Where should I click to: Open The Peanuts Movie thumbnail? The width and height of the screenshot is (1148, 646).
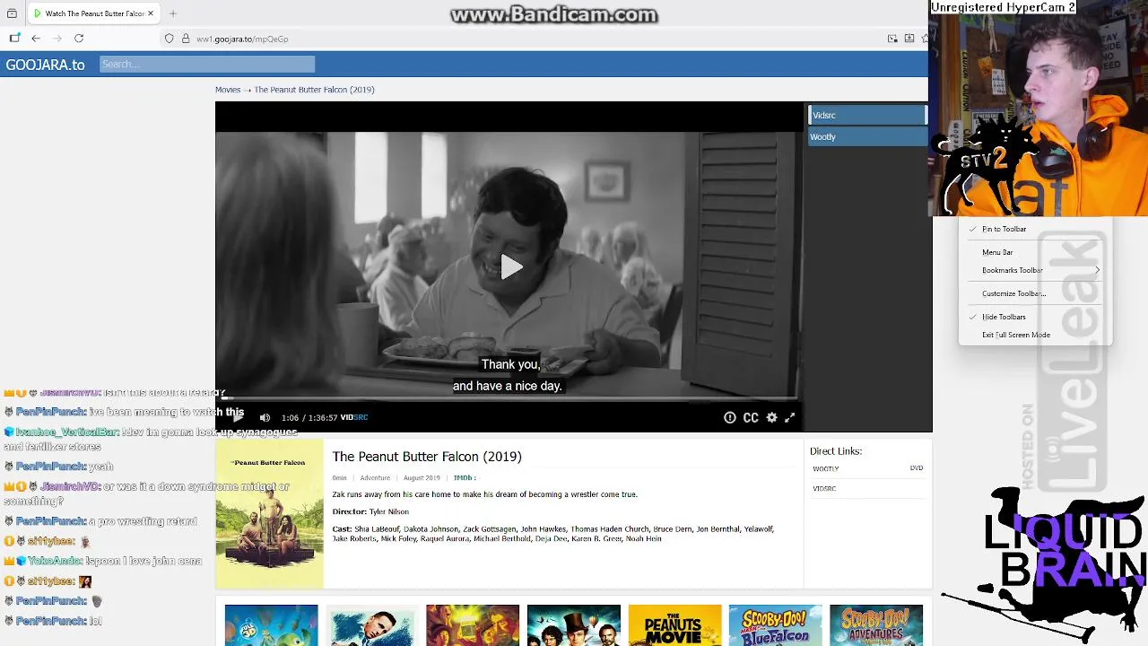[x=674, y=625]
